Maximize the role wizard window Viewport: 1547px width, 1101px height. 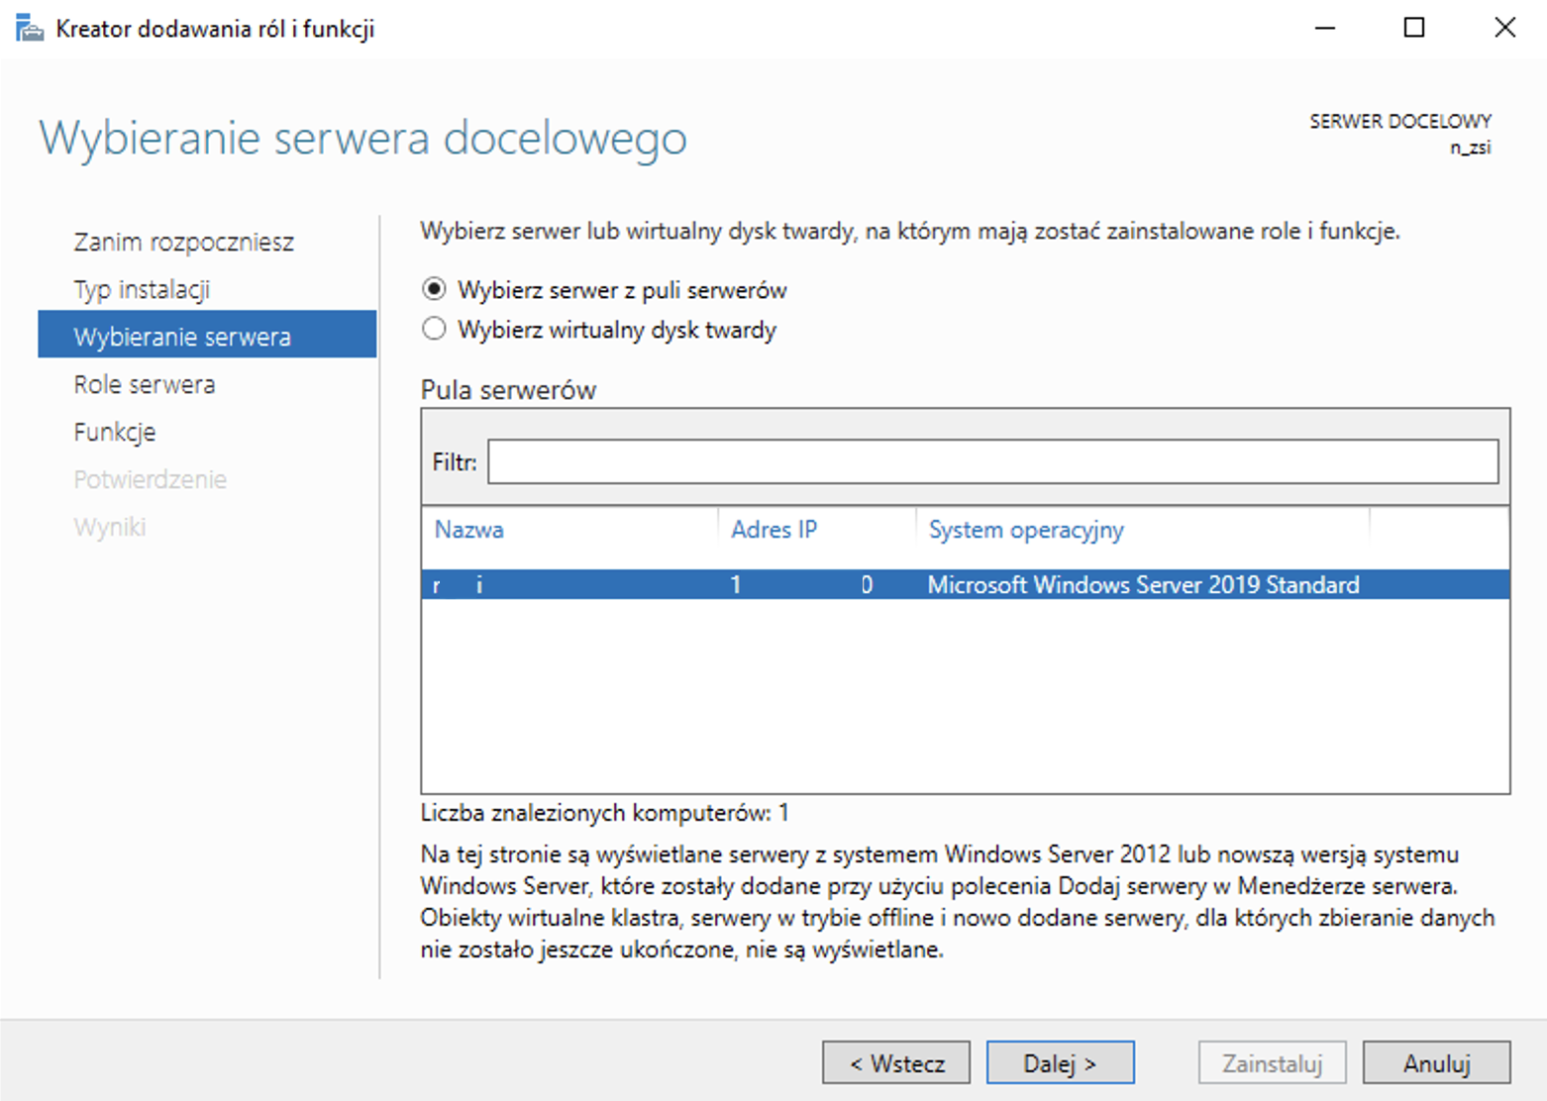[x=1414, y=29]
